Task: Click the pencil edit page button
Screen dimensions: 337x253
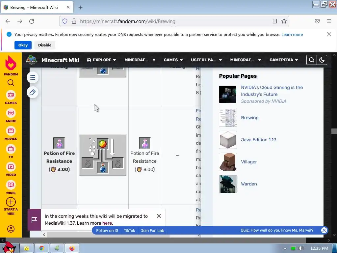Action: (x=33, y=93)
